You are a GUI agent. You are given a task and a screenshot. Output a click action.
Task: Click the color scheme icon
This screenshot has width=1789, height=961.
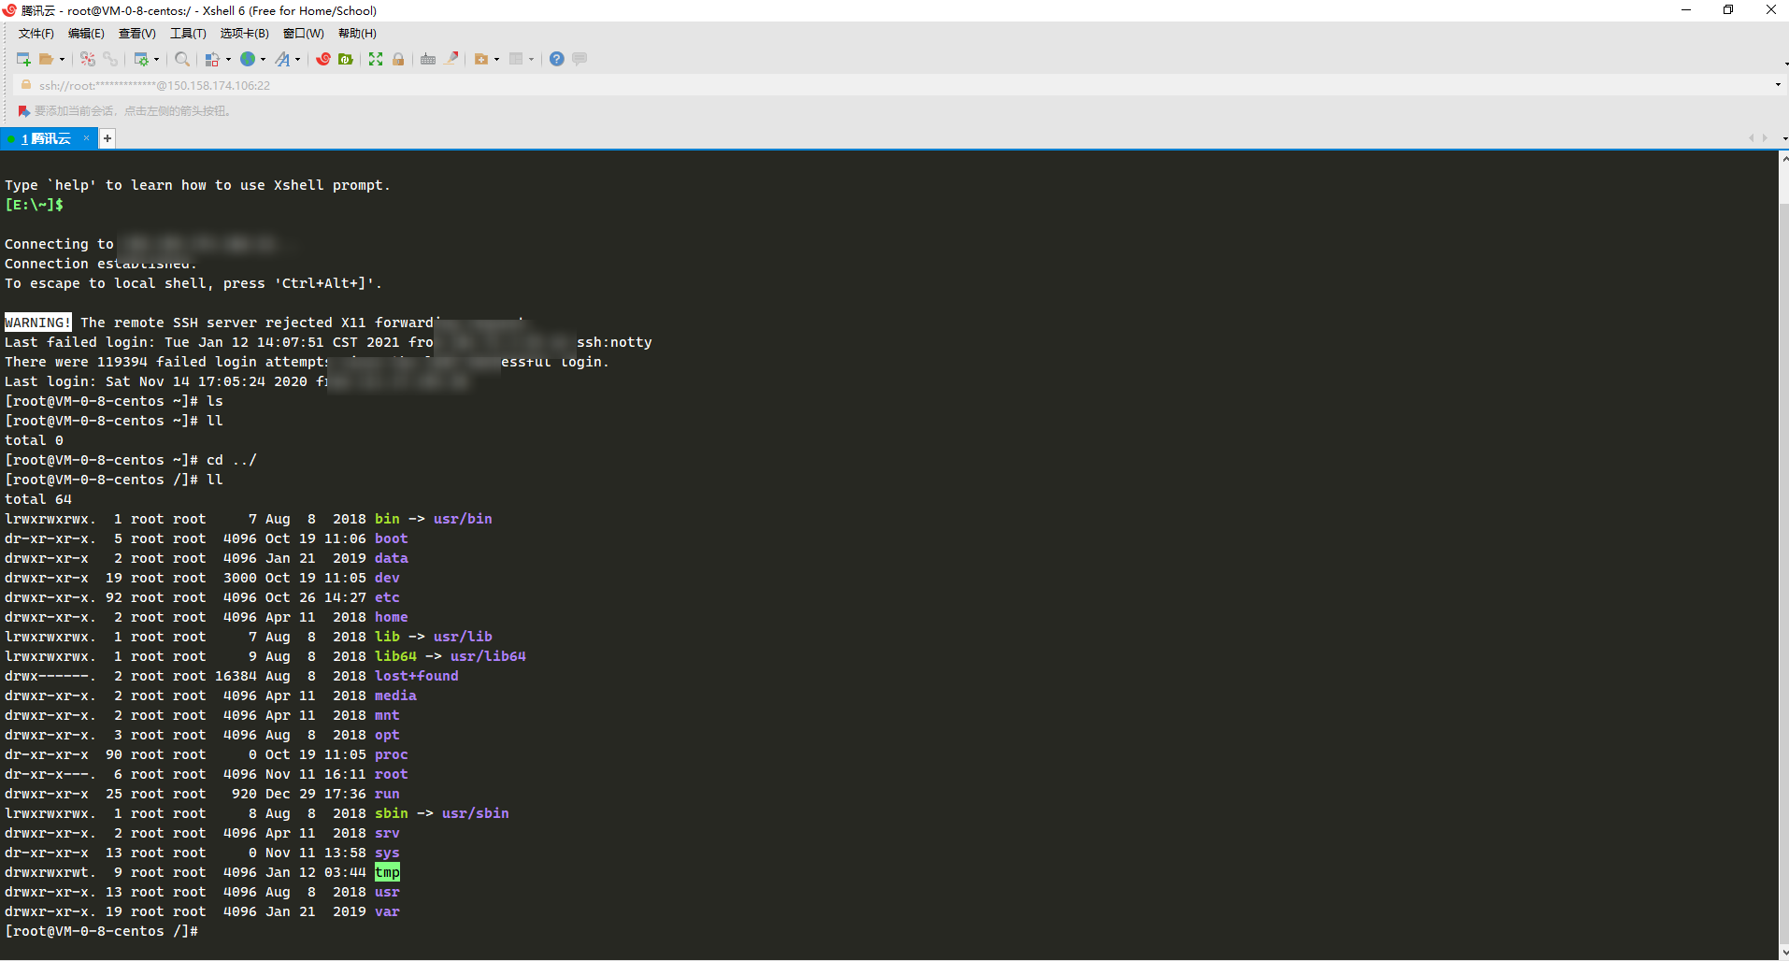(213, 59)
